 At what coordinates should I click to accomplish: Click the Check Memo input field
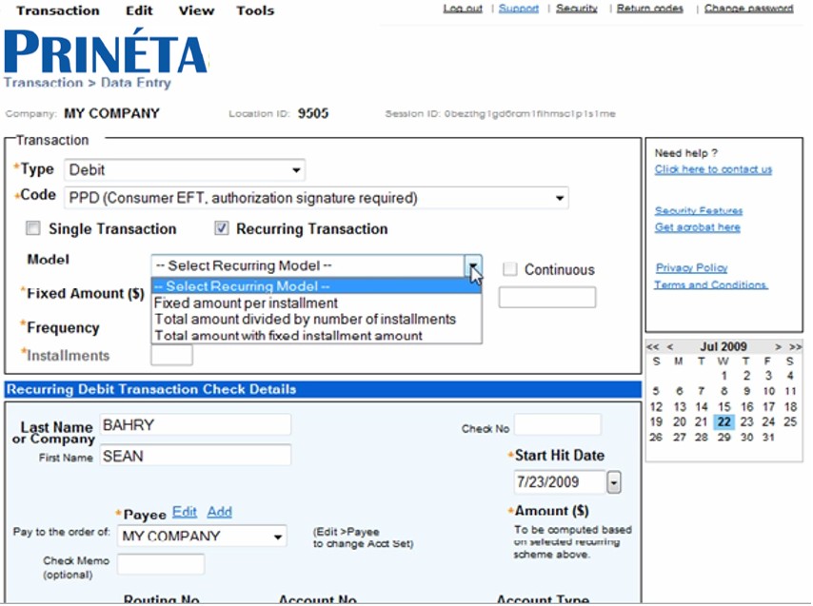pos(161,564)
